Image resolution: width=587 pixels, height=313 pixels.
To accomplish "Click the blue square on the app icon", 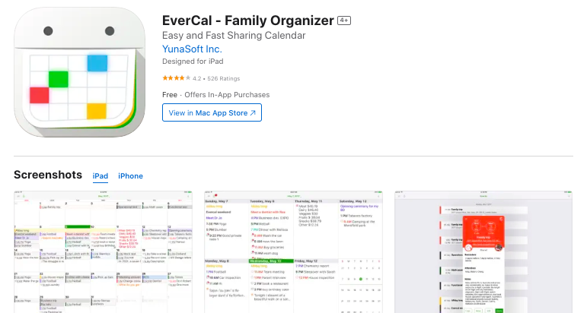I will pyautogui.click(x=97, y=62).
